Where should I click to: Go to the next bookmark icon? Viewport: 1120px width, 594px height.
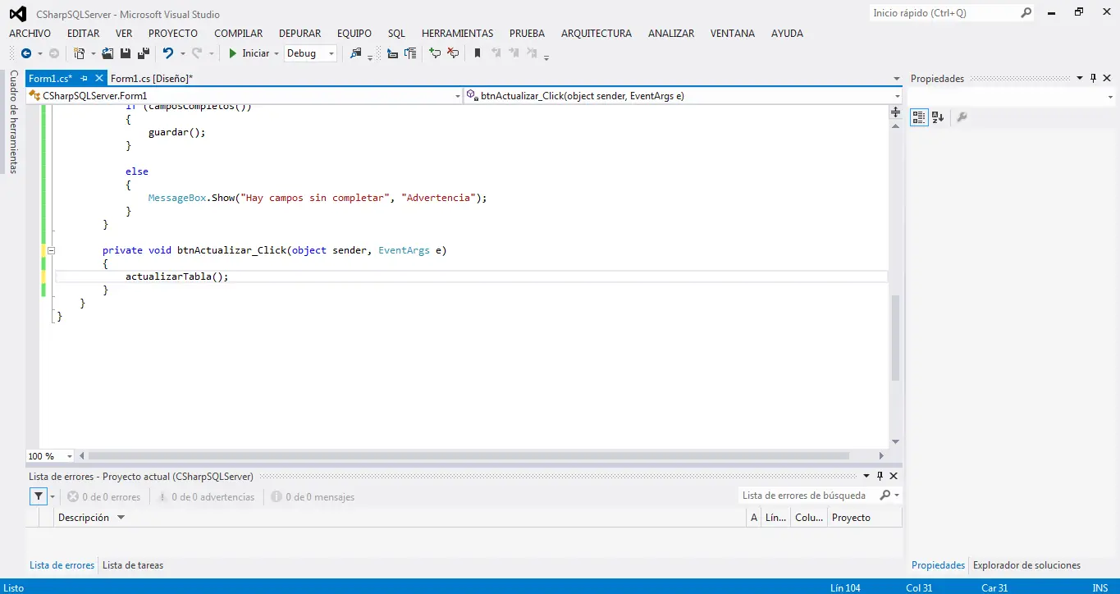click(514, 53)
